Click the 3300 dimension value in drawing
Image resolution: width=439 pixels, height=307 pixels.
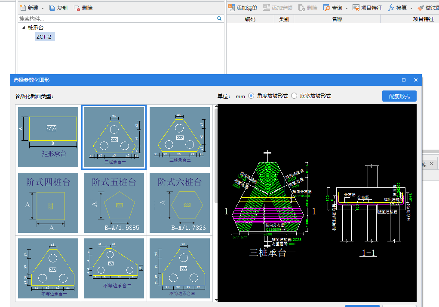coord(267,234)
